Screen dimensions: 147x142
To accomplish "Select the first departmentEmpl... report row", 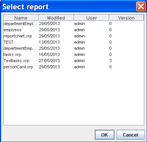I will tap(73, 24).
